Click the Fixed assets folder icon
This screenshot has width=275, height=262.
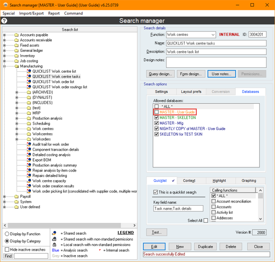point(16,45)
